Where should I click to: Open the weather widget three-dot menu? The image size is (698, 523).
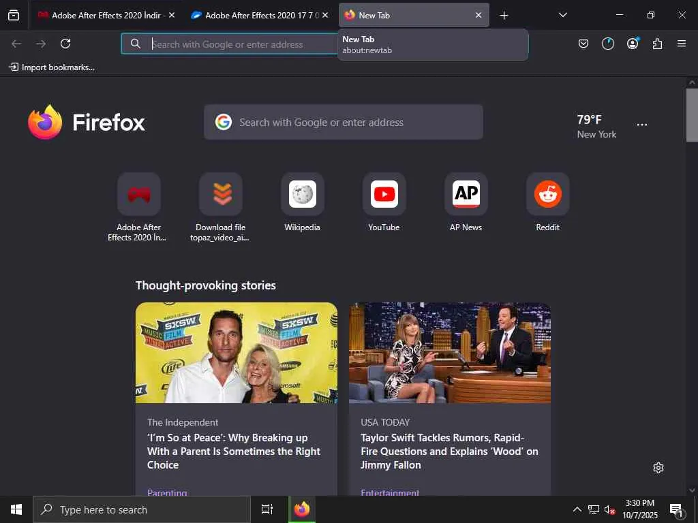pos(642,125)
